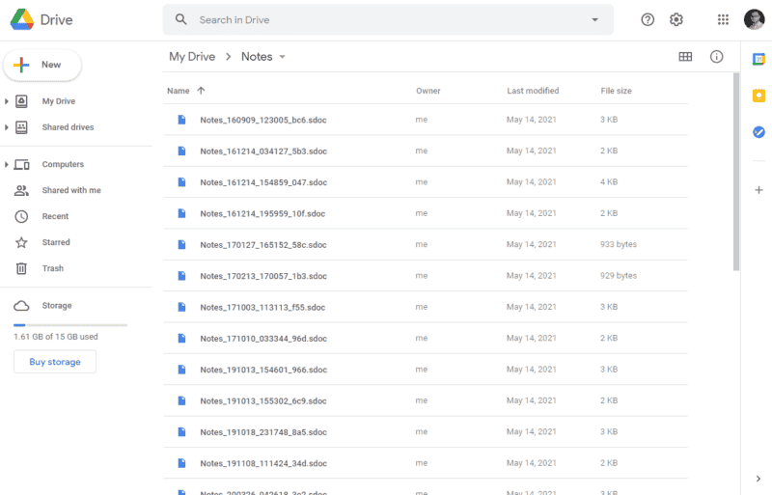This screenshot has height=495, width=772.
Task: Open Google Calendar side panel icon
Action: [x=758, y=60]
